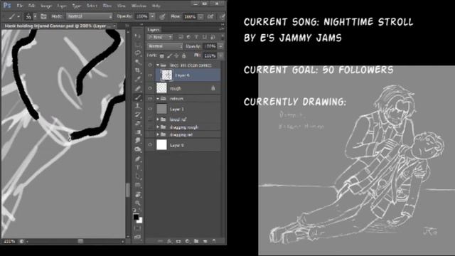Image resolution: width=455 pixels, height=256 pixels.
Task: Open the File menu
Action: 20,6
